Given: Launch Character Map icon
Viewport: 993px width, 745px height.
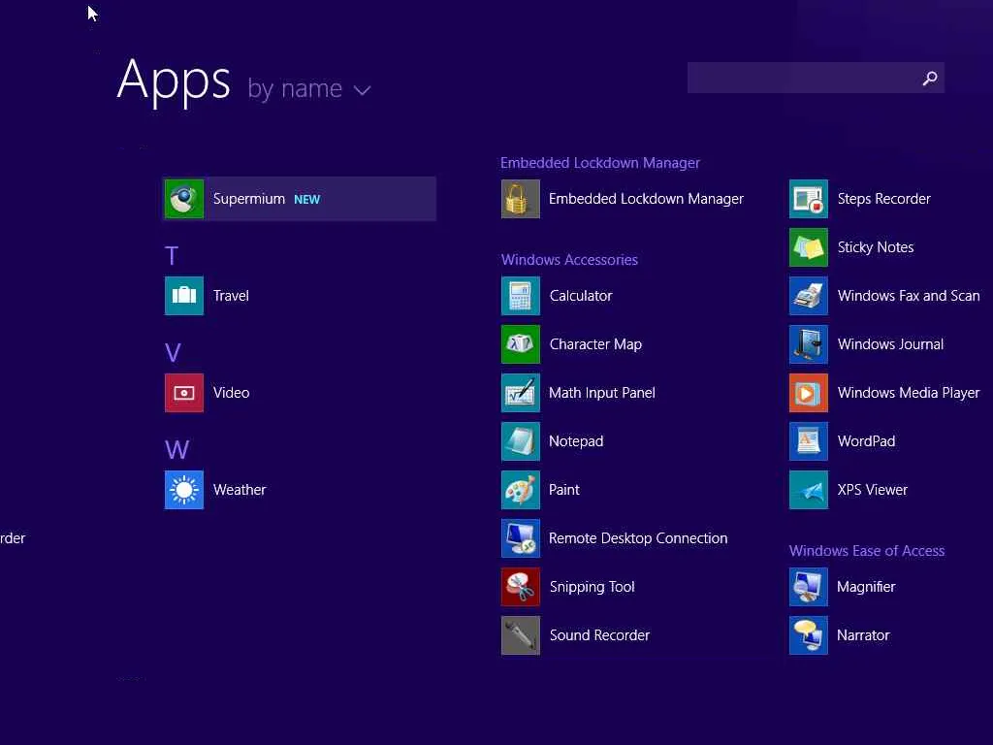Looking at the screenshot, I should coord(521,344).
